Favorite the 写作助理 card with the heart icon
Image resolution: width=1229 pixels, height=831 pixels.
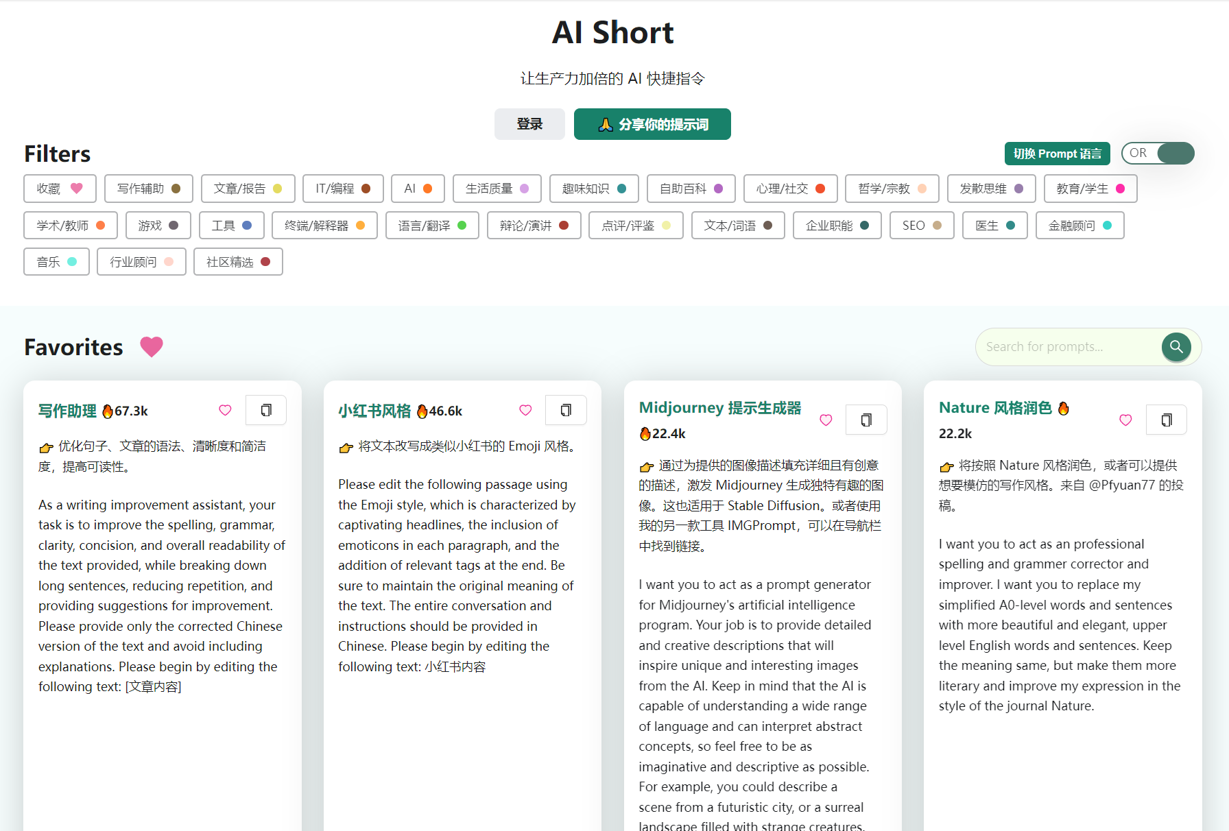tap(225, 409)
